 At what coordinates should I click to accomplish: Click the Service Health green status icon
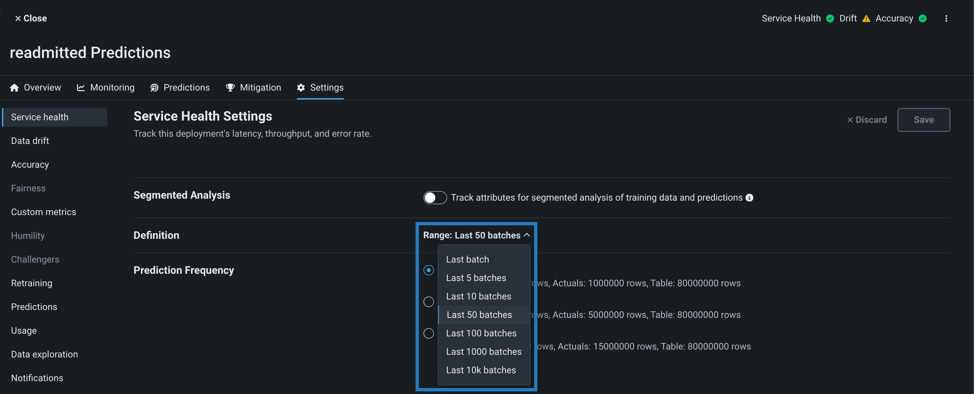click(x=830, y=18)
